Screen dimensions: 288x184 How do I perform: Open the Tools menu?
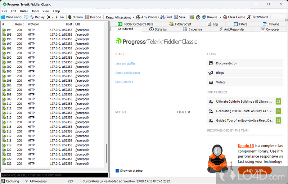pyautogui.click(x=35, y=11)
